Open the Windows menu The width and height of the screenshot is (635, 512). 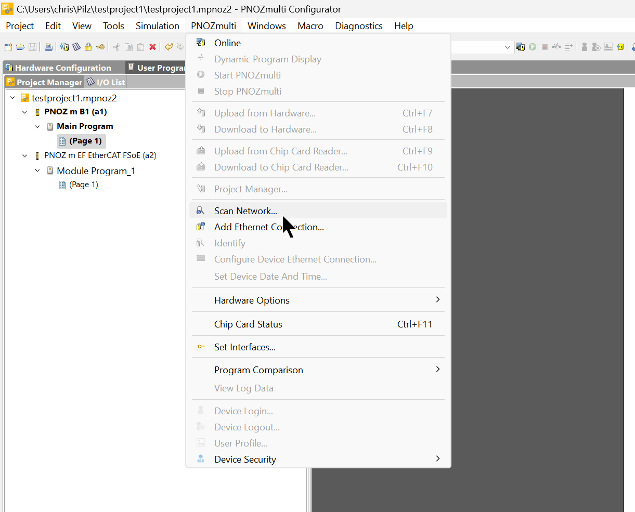[x=267, y=26]
